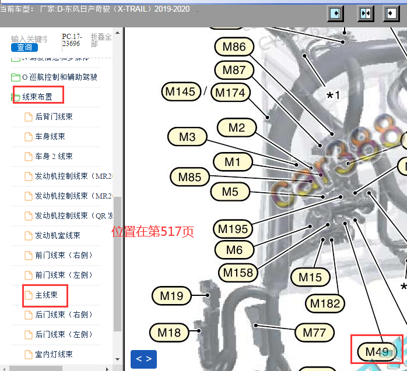Click the page icon beside 发动机室线束

29,236
